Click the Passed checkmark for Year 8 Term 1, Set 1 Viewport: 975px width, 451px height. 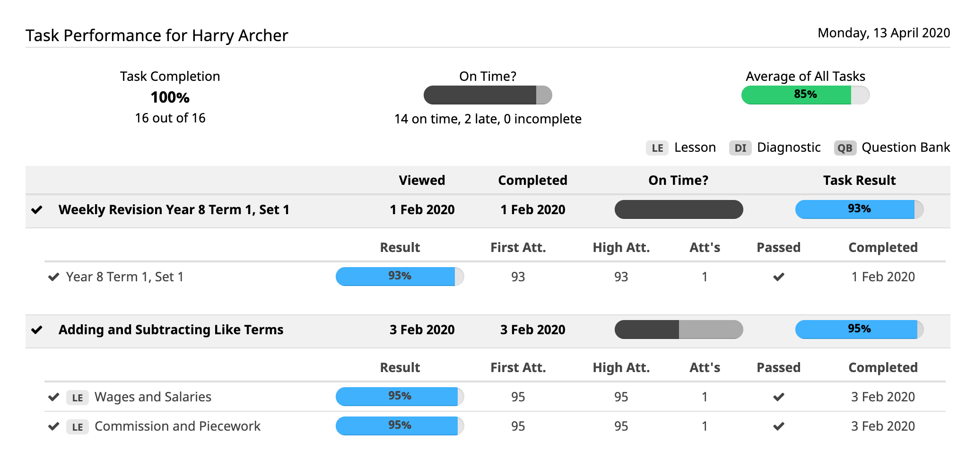click(x=778, y=277)
